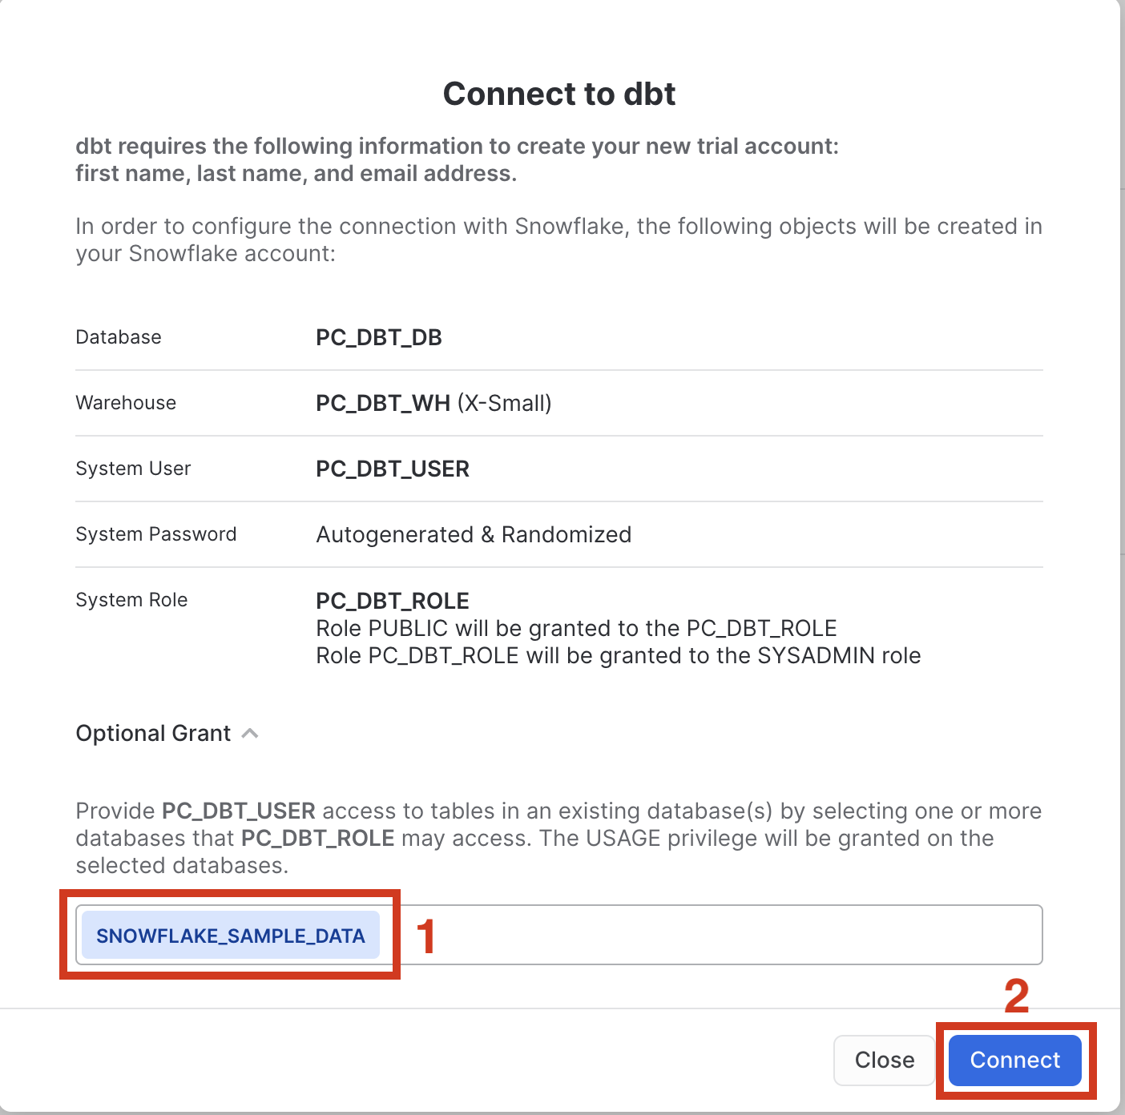1125x1115 pixels.
Task: Click the Autogenerated & Randomized password text
Action: pyautogui.click(x=473, y=534)
